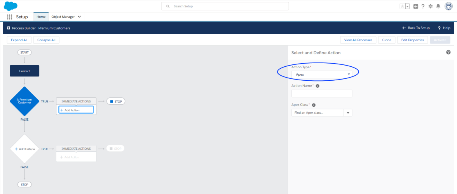457x194 pixels.
Task: Expand the Object Manager chevron menu
Action: click(79, 17)
